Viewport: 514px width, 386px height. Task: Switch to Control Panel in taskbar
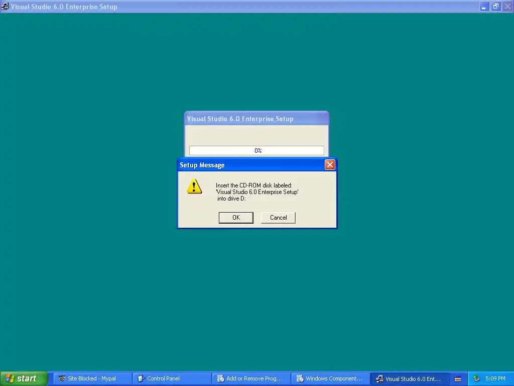coord(172,378)
